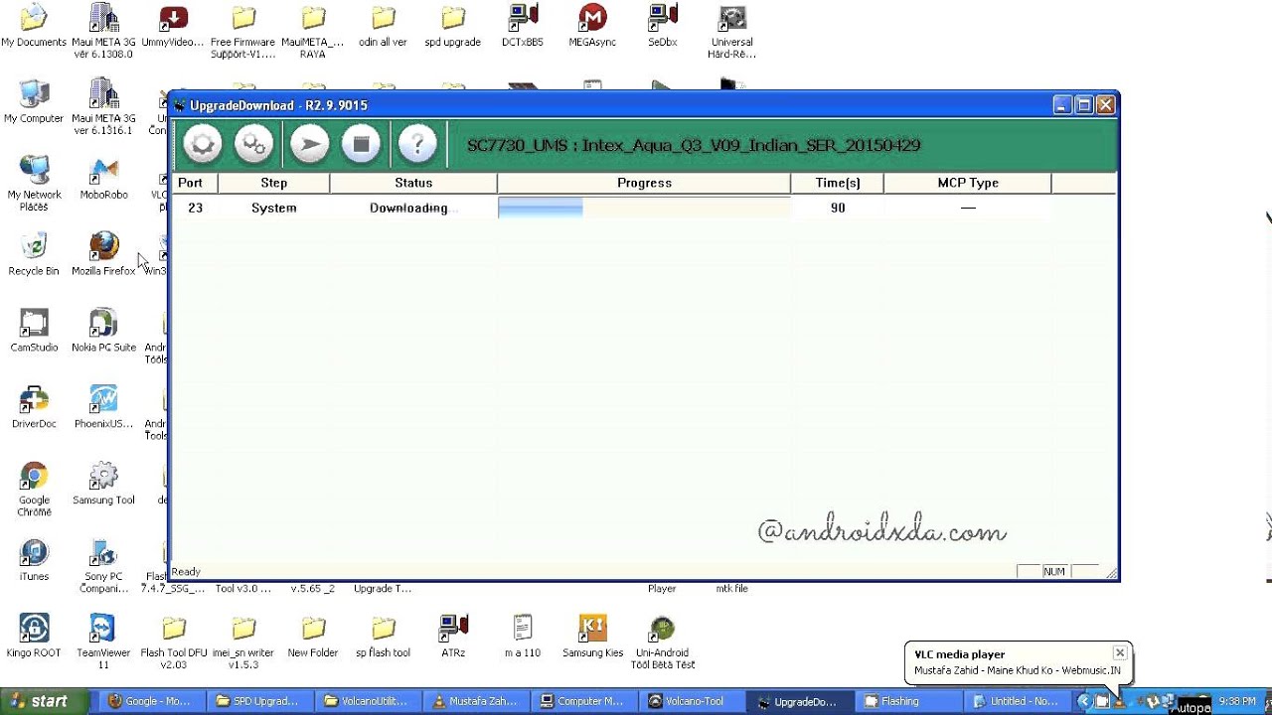
Task: Click the MCP Type column header
Action: [x=967, y=183]
